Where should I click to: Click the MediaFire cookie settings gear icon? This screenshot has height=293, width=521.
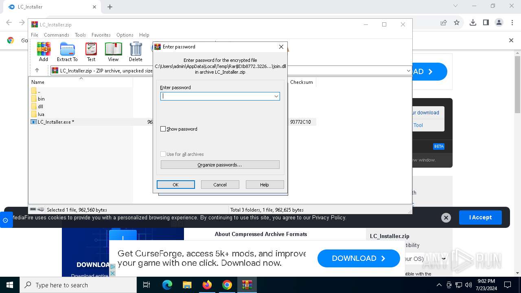coord(5,220)
